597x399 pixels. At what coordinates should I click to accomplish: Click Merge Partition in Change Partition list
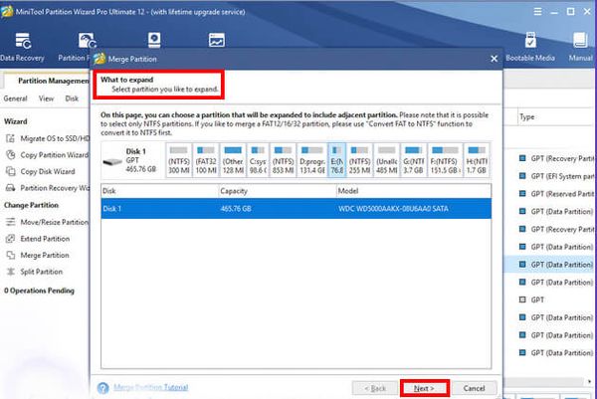tap(45, 256)
